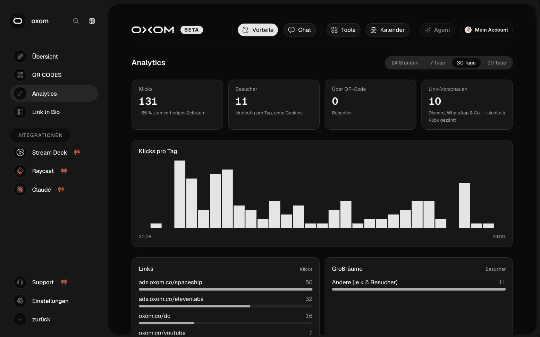The image size is (540, 337).
Task: Click Andere (je < 5 Besucher) row
Action: pyautogui.click(x=419, y=284)
